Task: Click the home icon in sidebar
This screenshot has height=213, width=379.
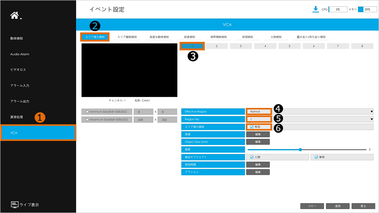Action: point(15,15)
